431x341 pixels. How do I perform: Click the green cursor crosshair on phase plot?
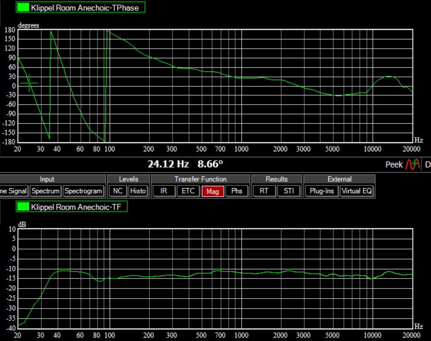29,83
